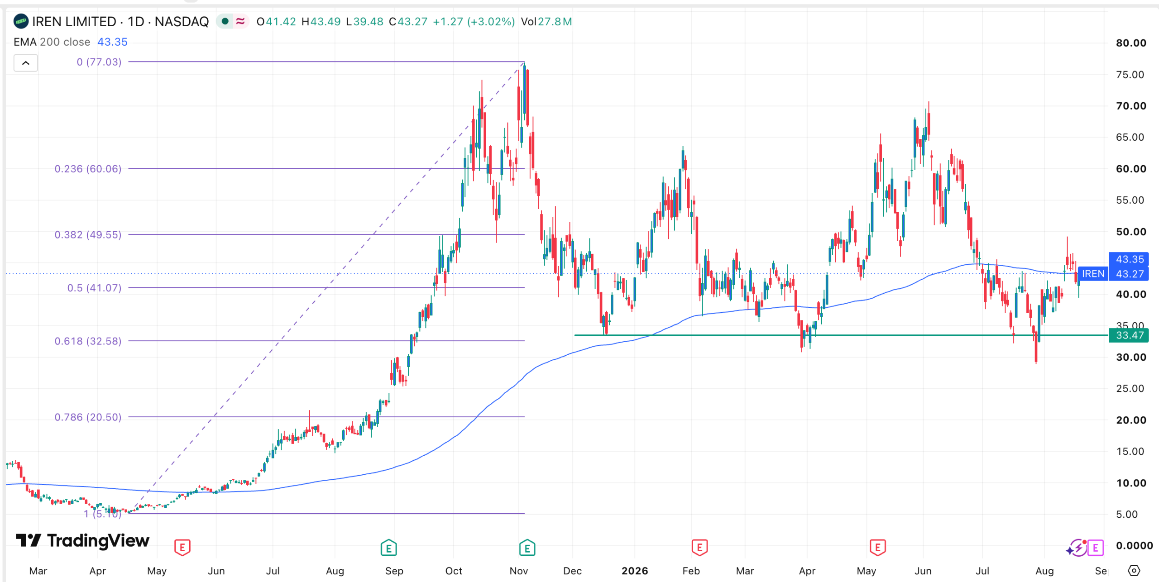Click the 65.00 price axis label
This screenshot has width=1159, height=582.
pos(1130,137)
